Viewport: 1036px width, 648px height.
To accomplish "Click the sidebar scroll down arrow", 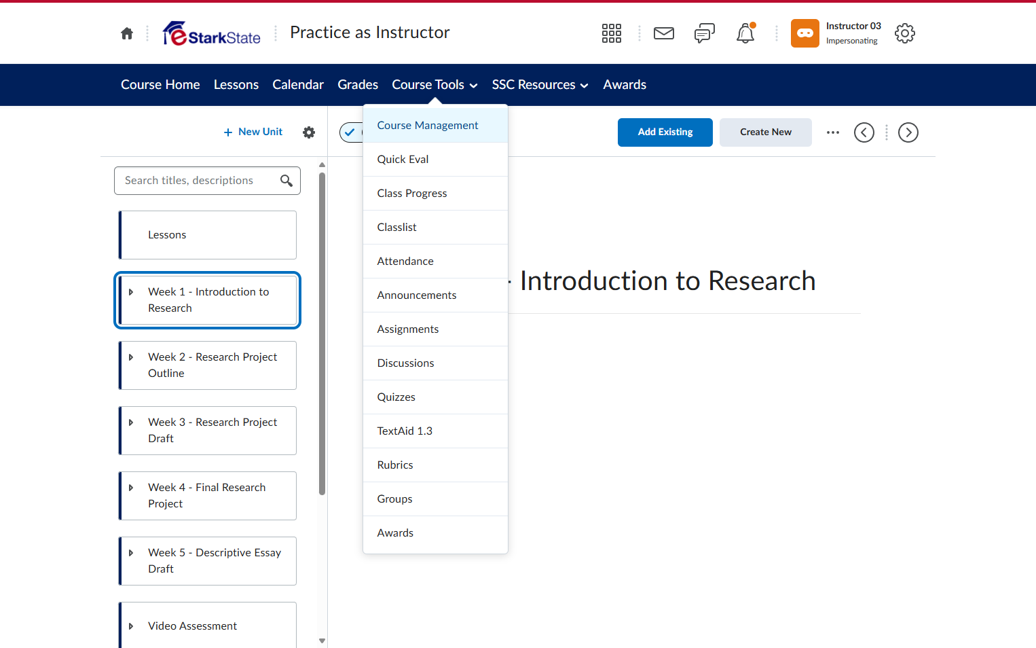I will click(x=322, y=641).
